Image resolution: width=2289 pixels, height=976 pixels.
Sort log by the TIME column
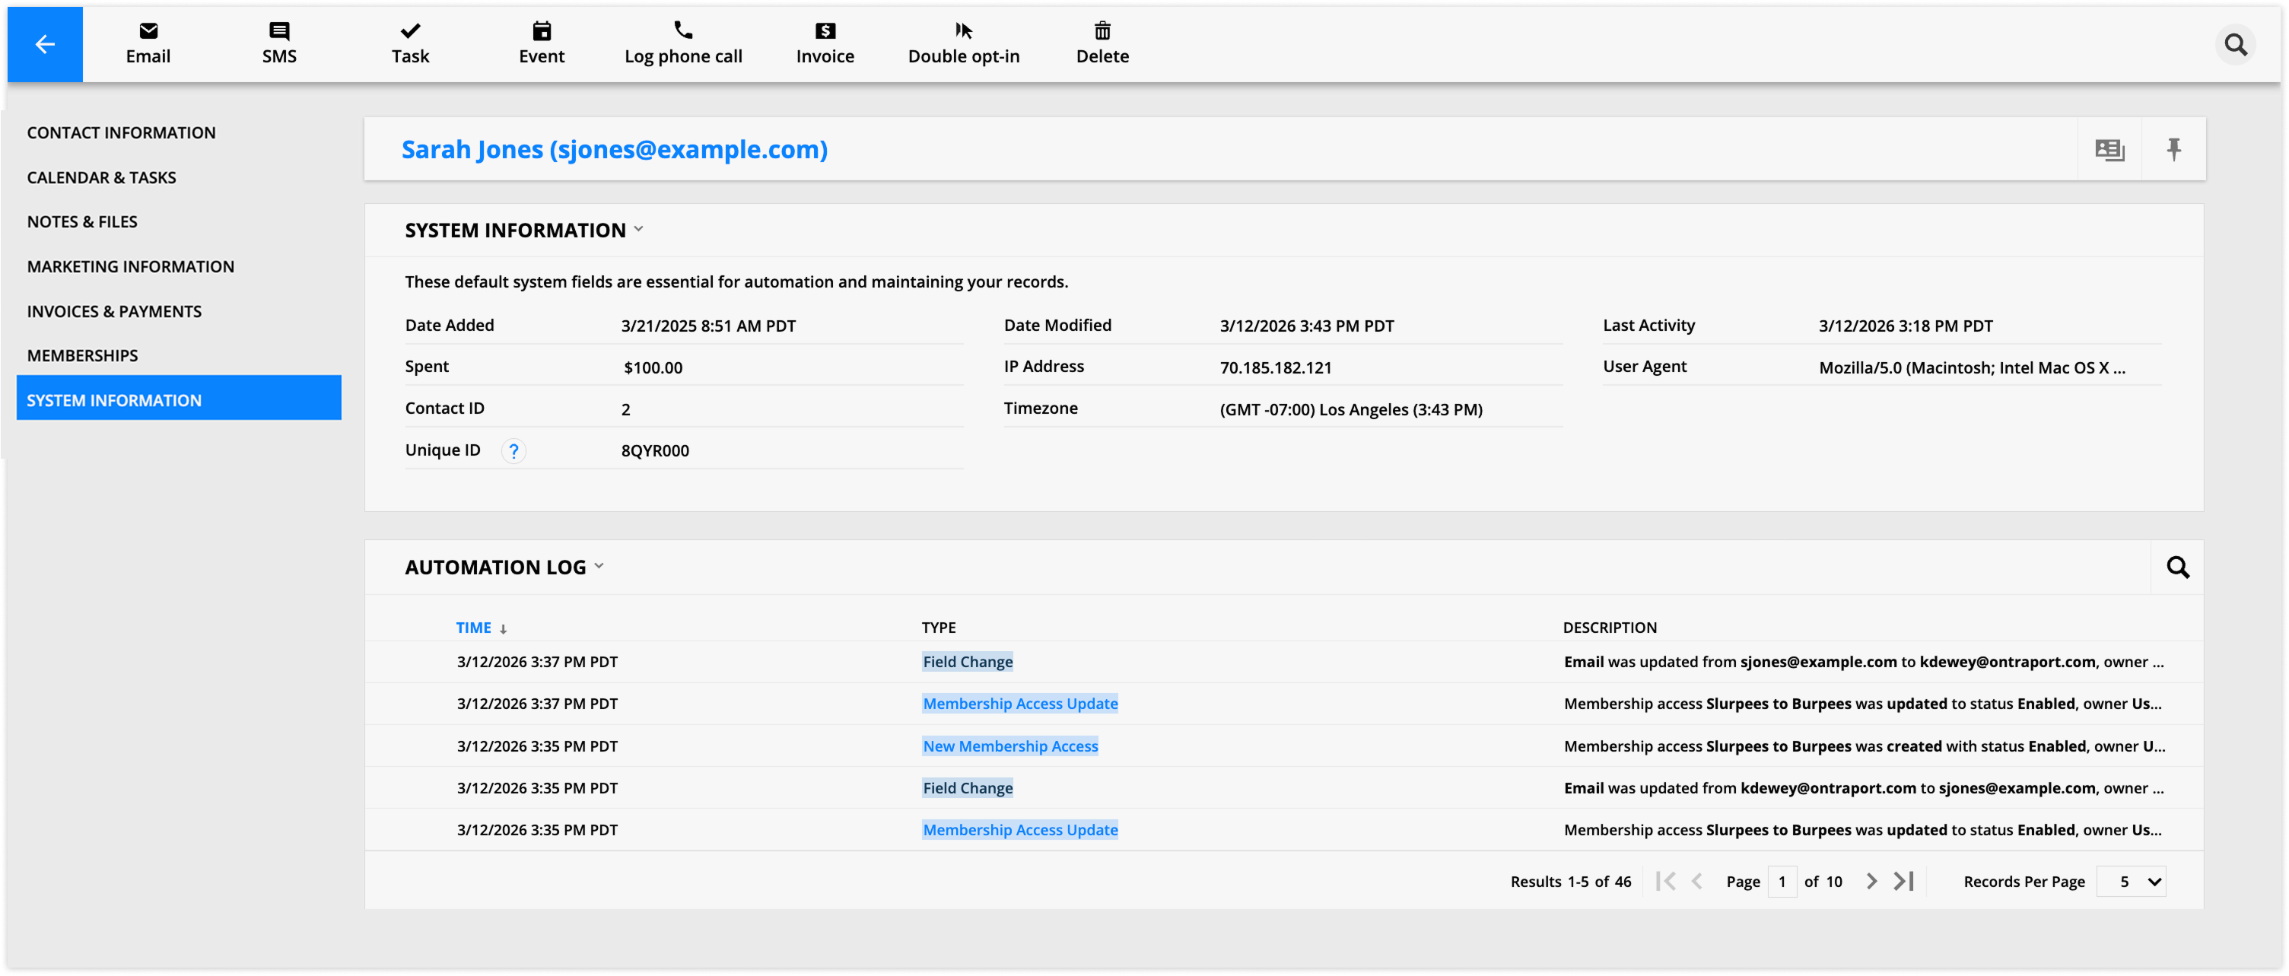[474, 628]
